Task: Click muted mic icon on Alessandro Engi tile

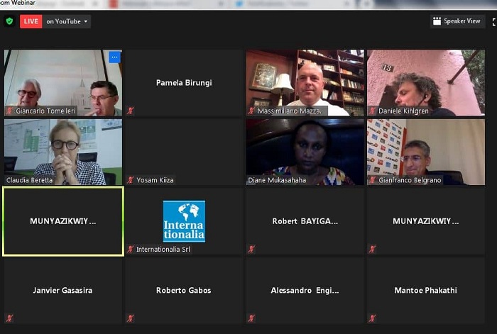Action: 251,318
